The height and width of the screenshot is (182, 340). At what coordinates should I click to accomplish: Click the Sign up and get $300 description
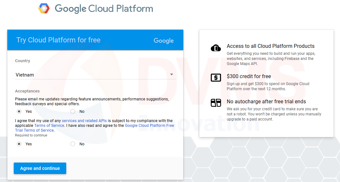click(268, 86)
